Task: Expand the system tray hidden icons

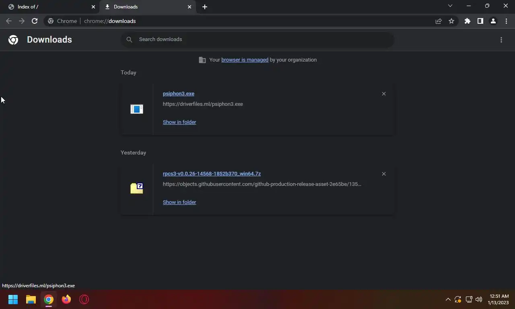Action: [448, 299]
